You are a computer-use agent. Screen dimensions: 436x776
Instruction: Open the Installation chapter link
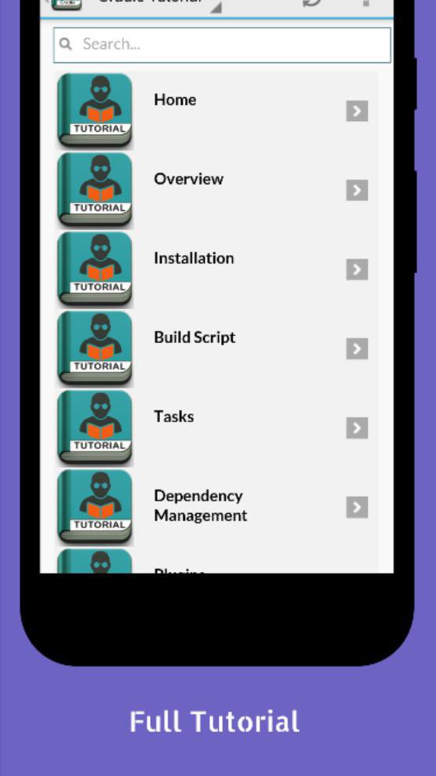click(194, 258)
